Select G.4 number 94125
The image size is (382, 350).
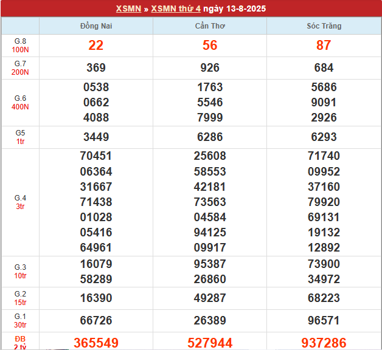pyautogui.click(x=210, y=233)
